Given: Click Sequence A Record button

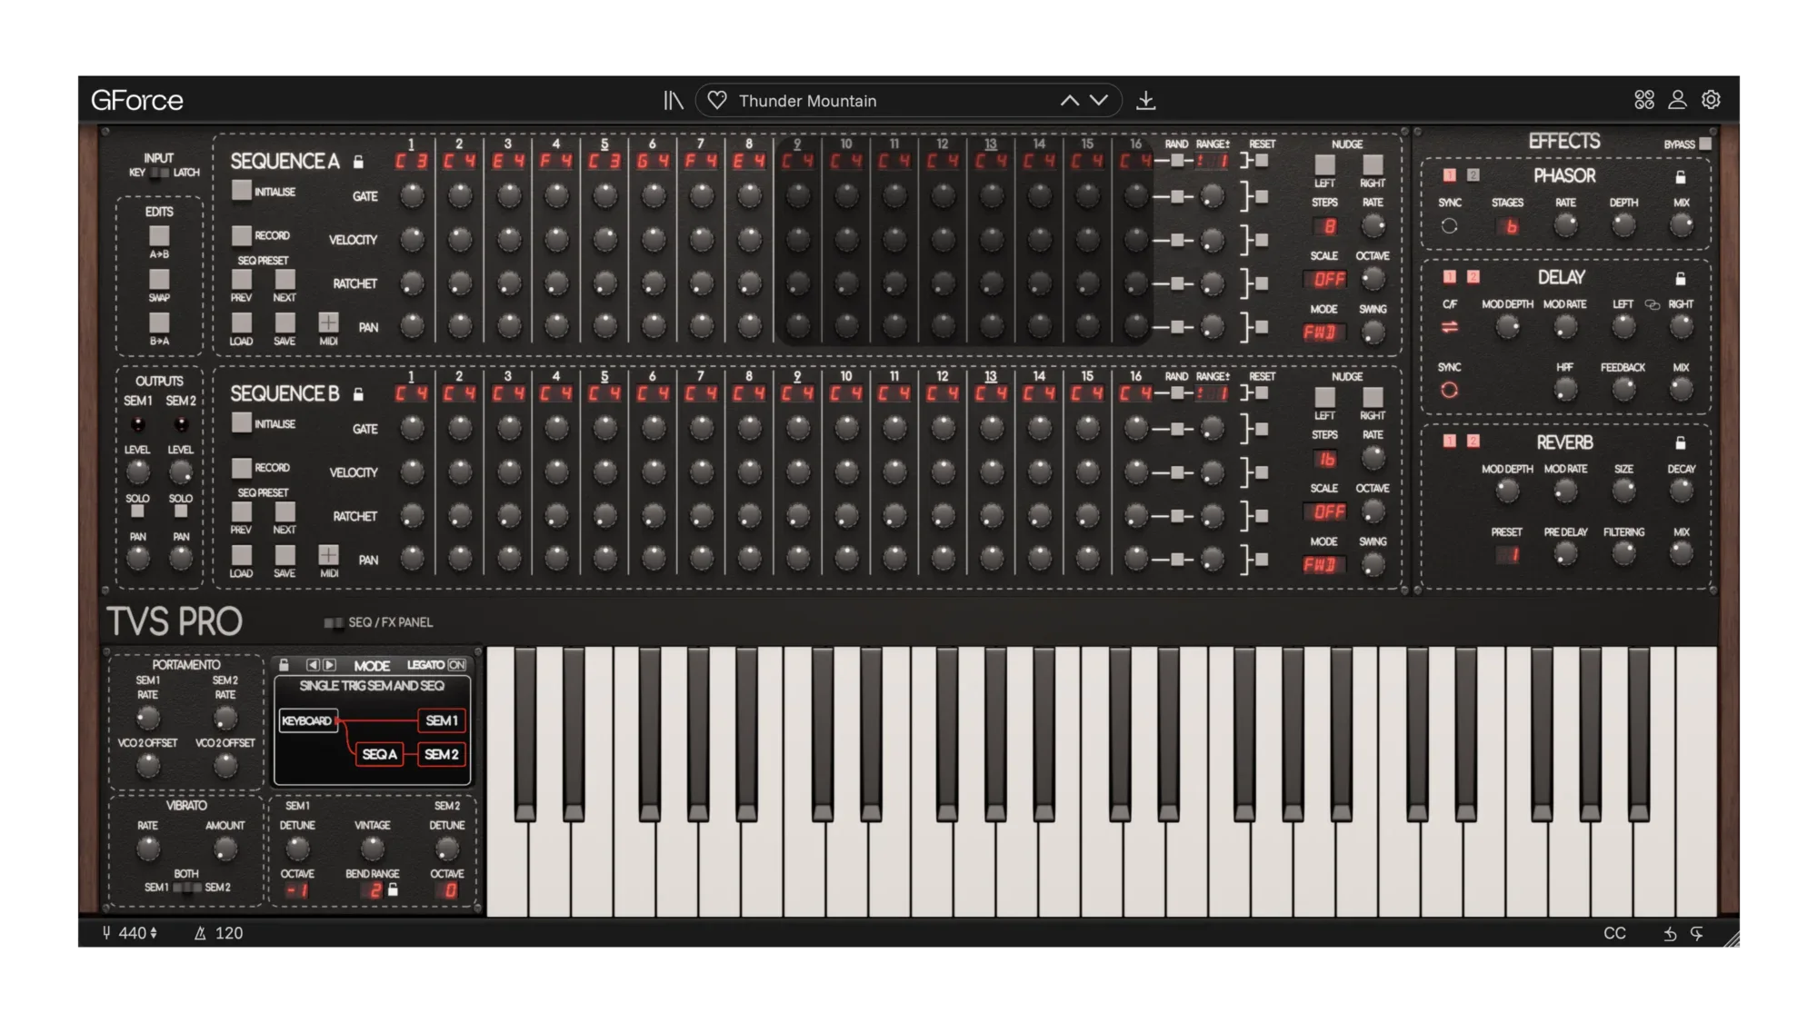Looking at the screenshot, I should point(241,235).
